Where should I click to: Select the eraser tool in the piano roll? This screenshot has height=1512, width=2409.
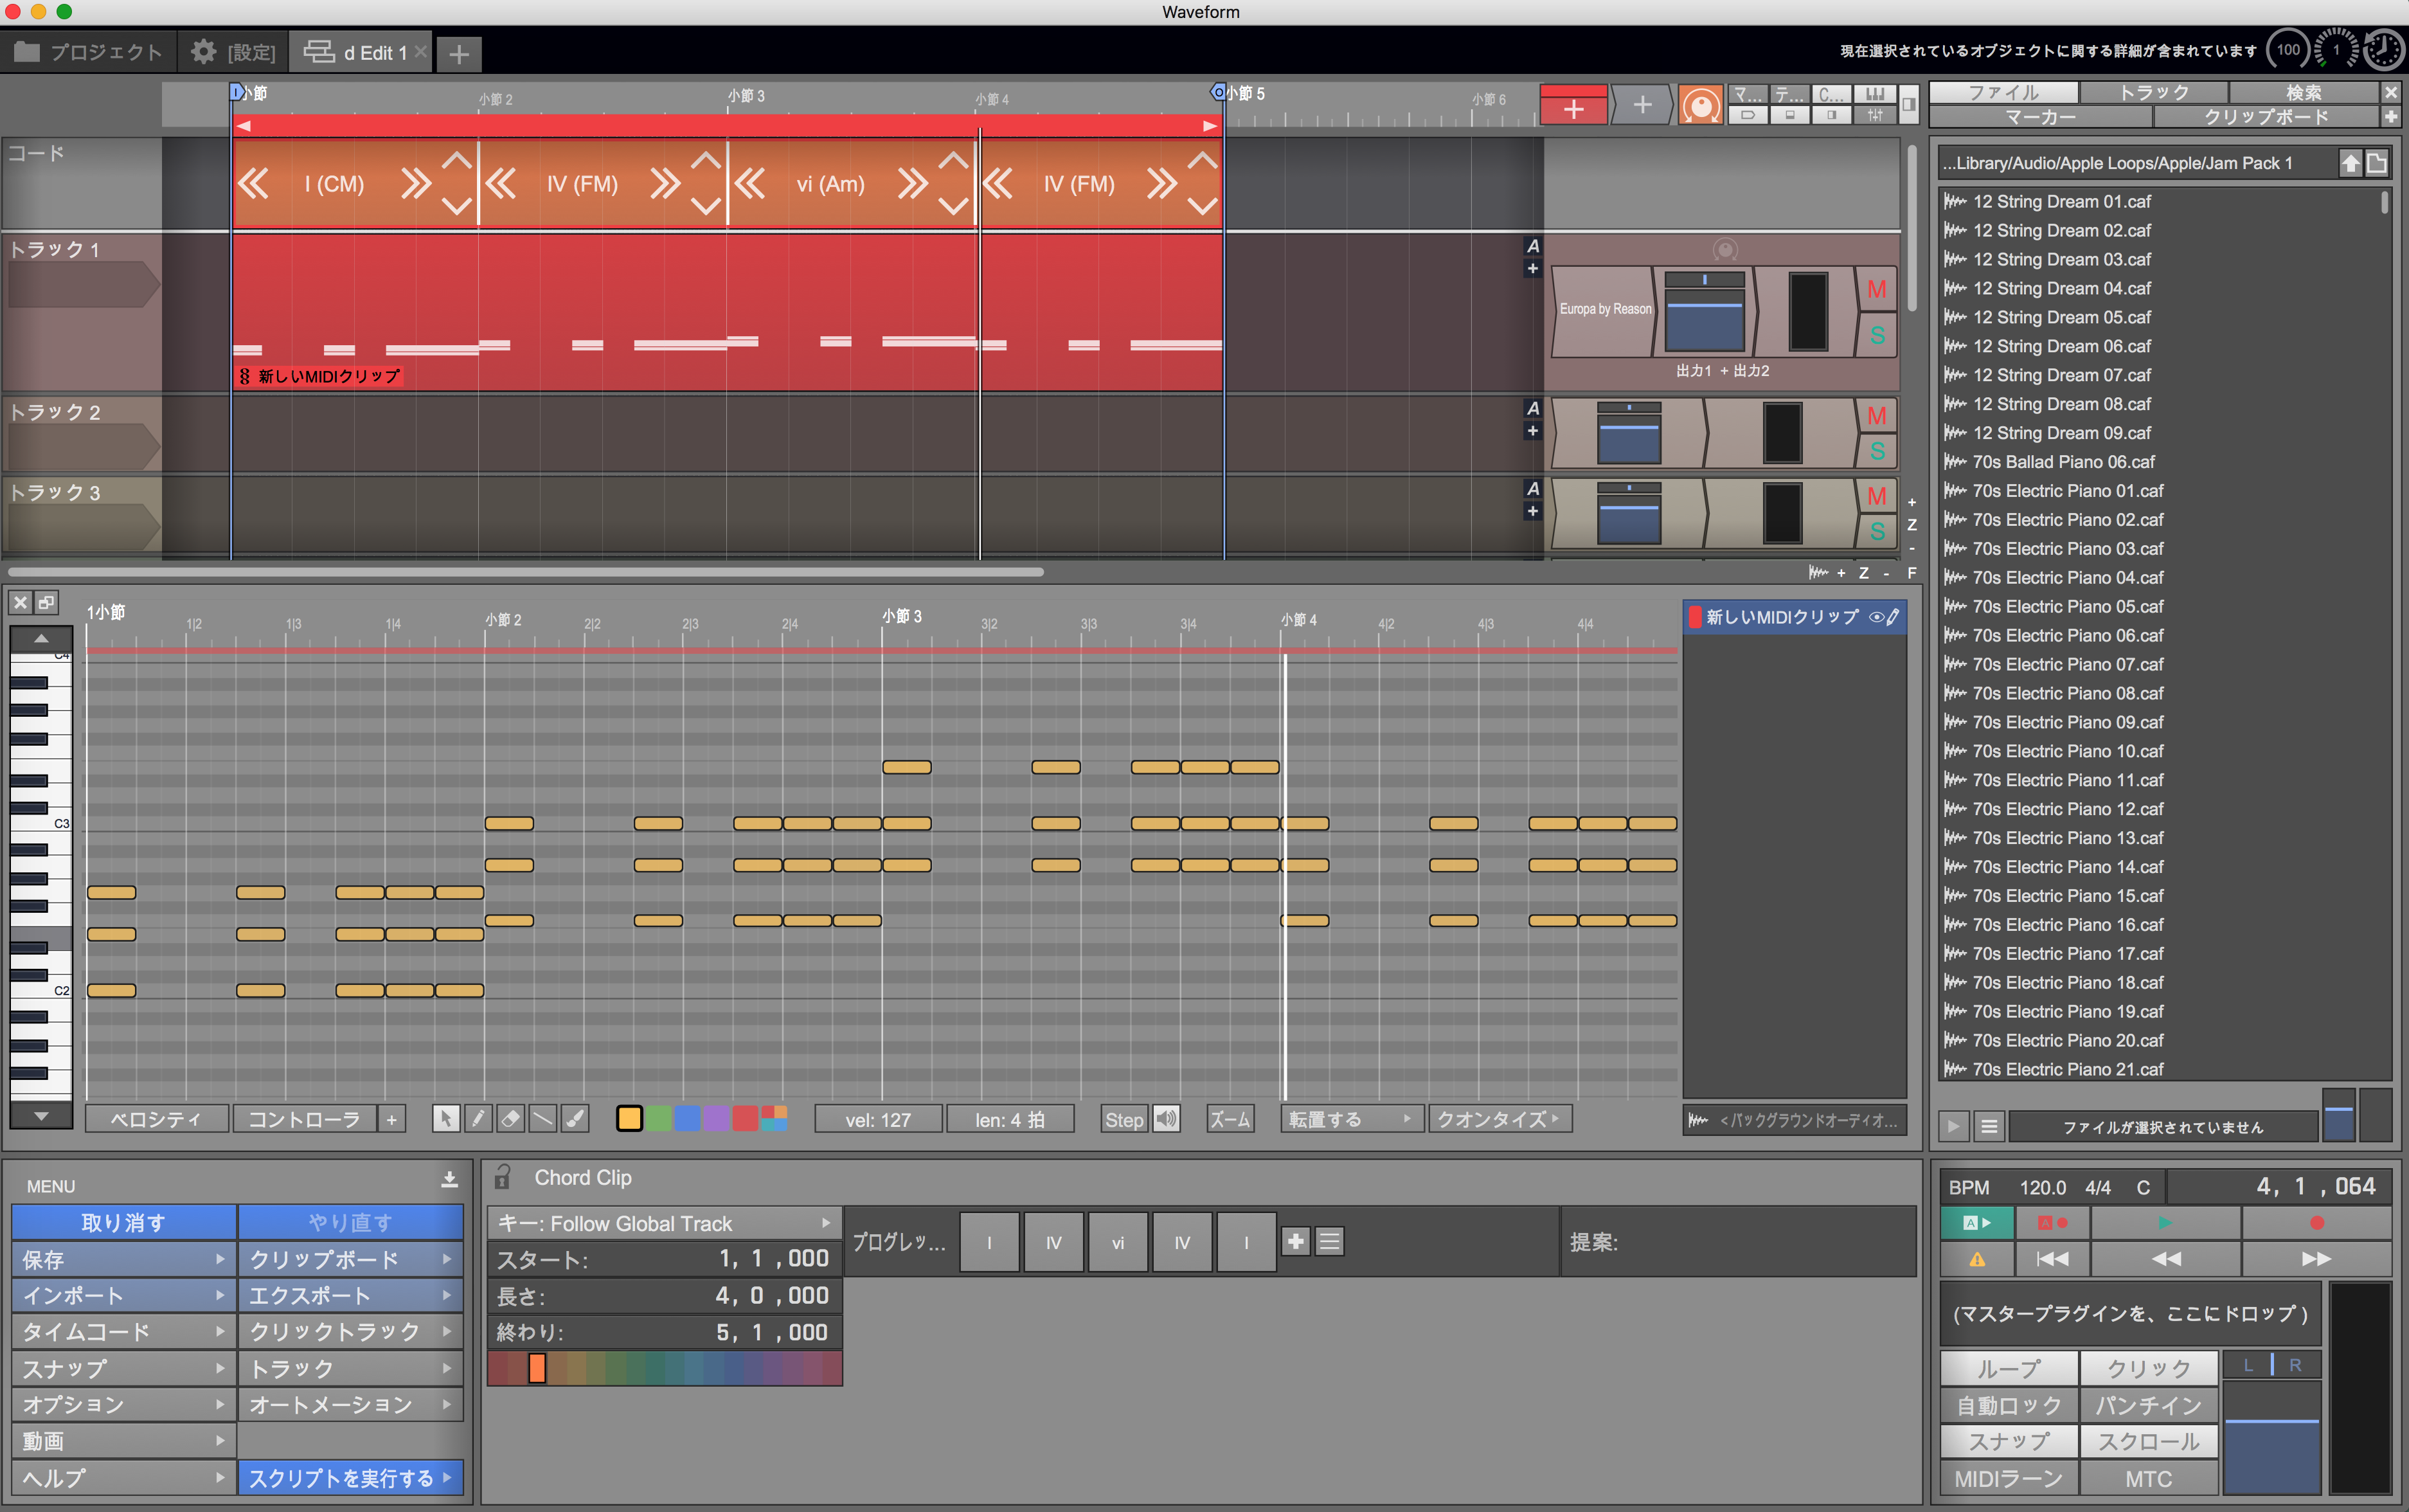point(510,1118)
